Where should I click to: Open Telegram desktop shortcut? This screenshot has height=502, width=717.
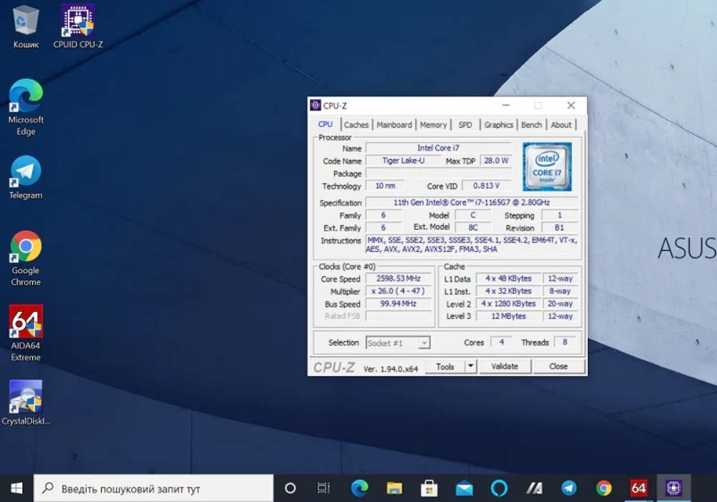[26, 177]
